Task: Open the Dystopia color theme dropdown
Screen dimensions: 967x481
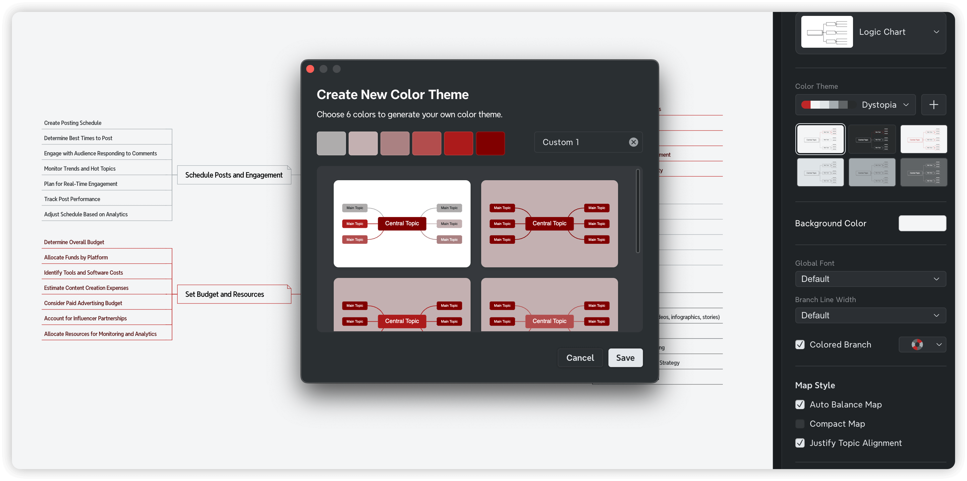Action: 855,104
